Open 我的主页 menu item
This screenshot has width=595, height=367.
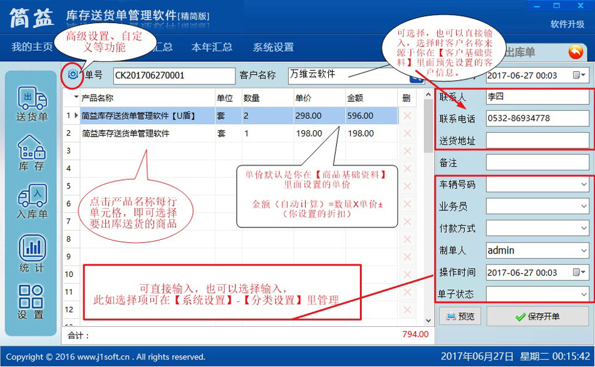tap(32, 47)
